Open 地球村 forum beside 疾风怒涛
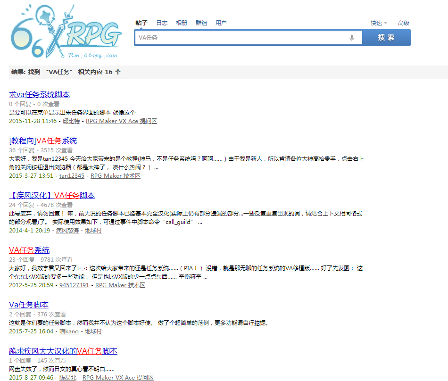The width and height of the screenshot is (448, 381). [93, 231]
